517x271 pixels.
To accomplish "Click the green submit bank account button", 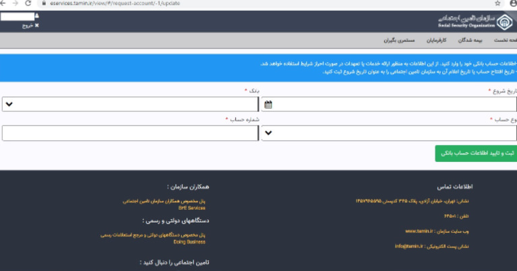I will tap(475, 154).
